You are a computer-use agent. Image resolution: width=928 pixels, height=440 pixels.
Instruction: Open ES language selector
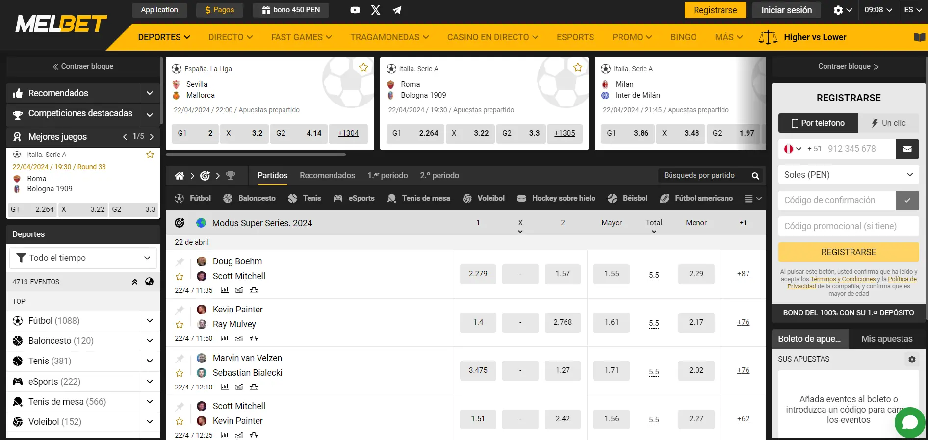coord(912,10)
